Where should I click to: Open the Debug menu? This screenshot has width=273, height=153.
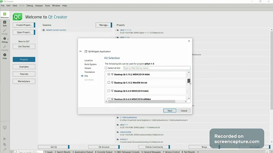[x=30, y=6]
